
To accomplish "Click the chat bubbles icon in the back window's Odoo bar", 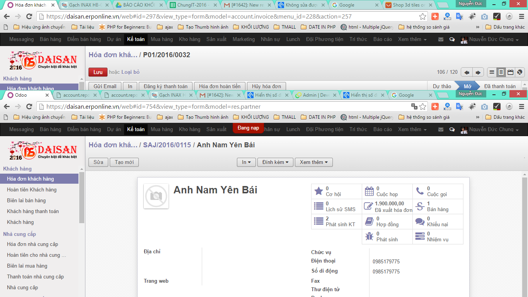I will point(452,39).
